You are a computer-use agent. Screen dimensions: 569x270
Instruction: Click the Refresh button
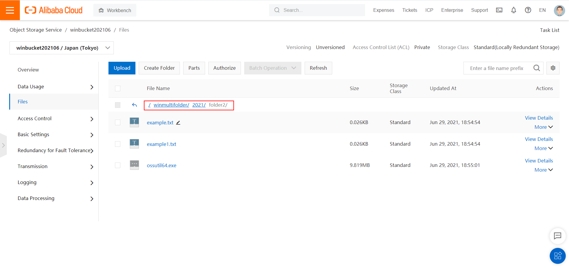tap(318, 68)
